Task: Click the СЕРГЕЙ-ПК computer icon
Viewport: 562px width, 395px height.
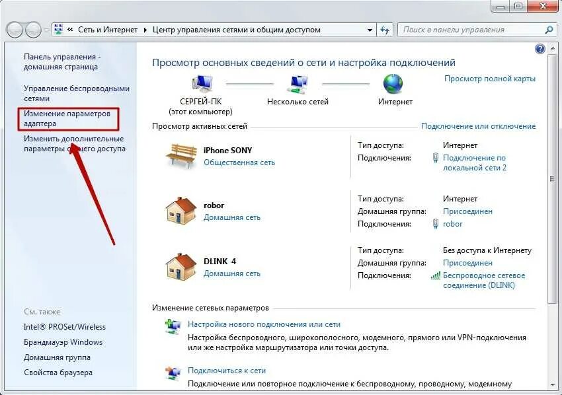Action: (202, 85)
